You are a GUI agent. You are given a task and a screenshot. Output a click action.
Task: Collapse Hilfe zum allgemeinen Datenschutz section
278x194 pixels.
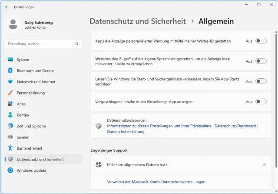click(x=264, y=165)
